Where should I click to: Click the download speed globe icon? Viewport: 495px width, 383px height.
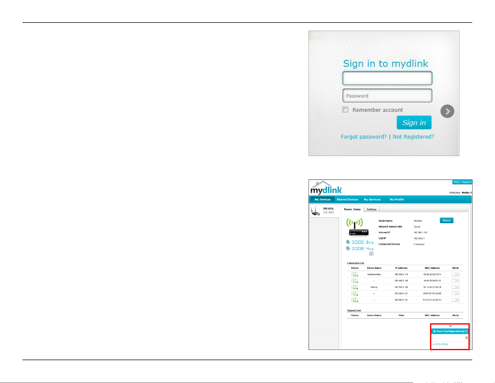pos(348,249)
